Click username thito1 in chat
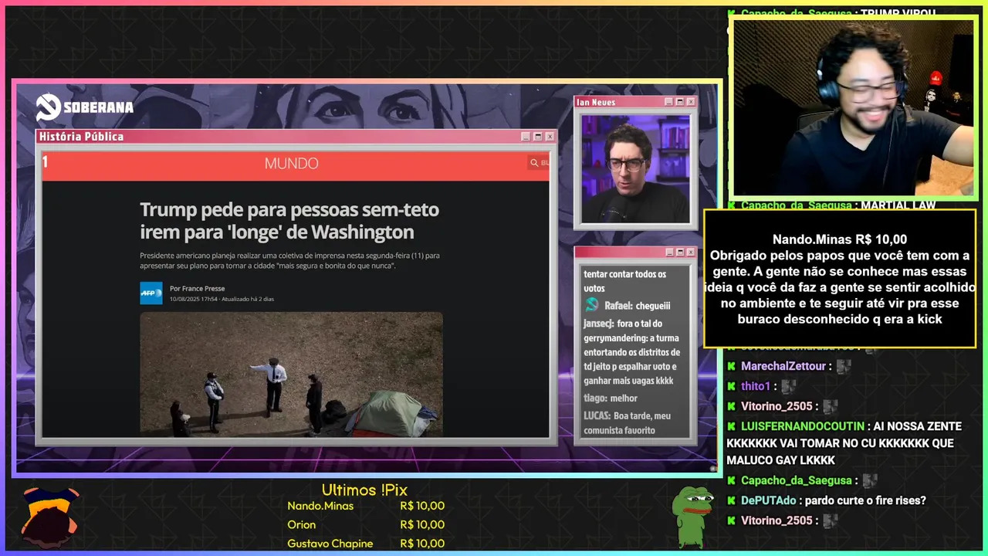This screenshot has width=988, height=556. click(756, 386)
